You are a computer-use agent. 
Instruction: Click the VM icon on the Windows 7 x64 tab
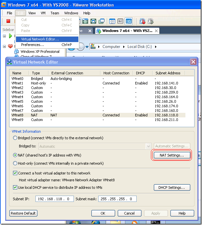99,31
